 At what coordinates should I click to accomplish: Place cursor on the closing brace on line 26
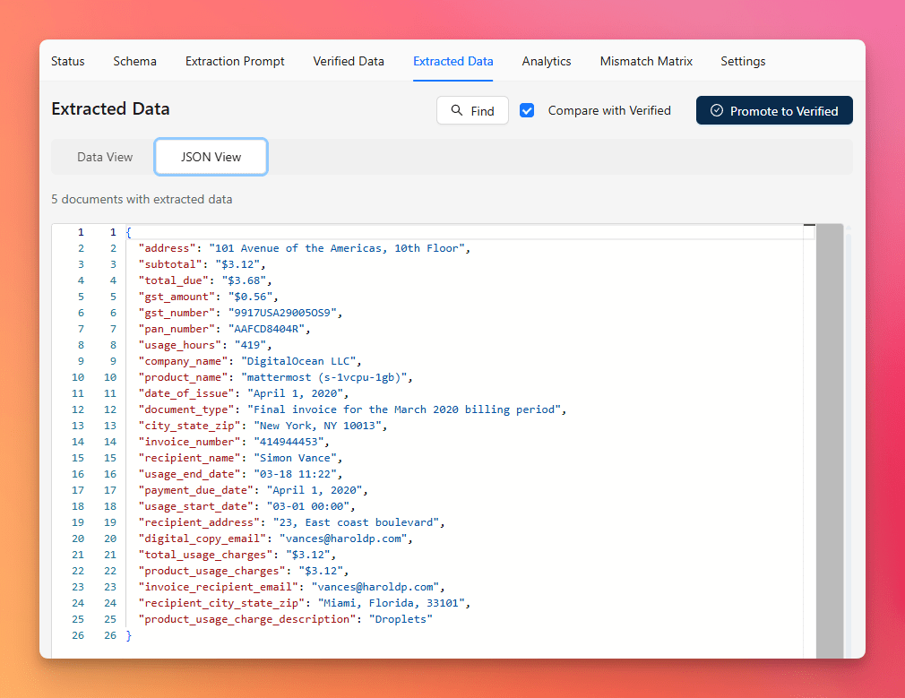[129, 635]
